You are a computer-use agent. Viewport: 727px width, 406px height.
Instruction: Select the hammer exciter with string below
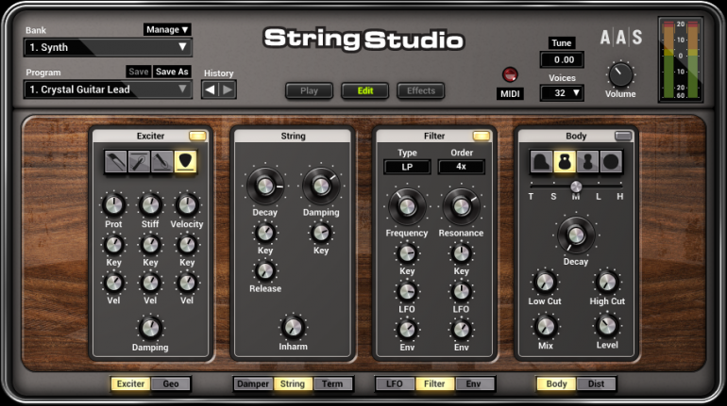point(161,161)
